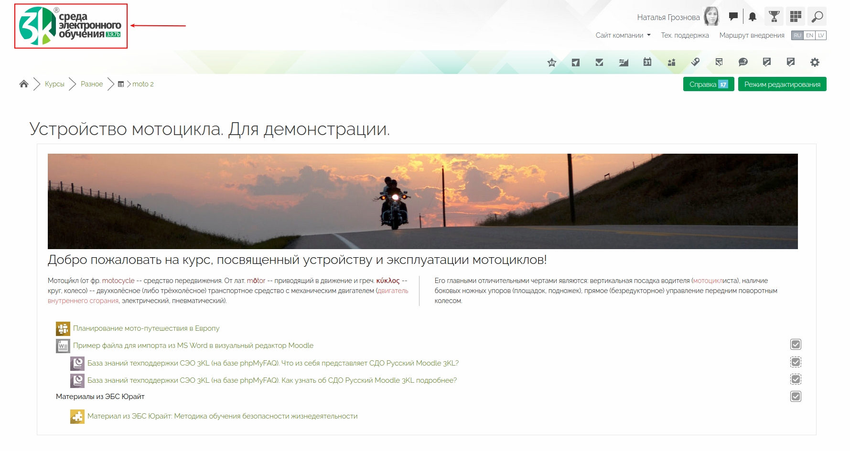This screenshot has height=451, width=850.
Task: Click icon beside 'Что из себя представляет' knowledge base link
Action: click(x=77, y=364)
